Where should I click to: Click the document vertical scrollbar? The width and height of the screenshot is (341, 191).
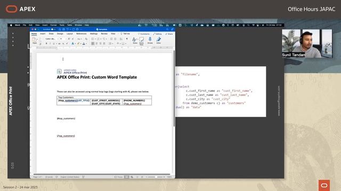point(174,89)
